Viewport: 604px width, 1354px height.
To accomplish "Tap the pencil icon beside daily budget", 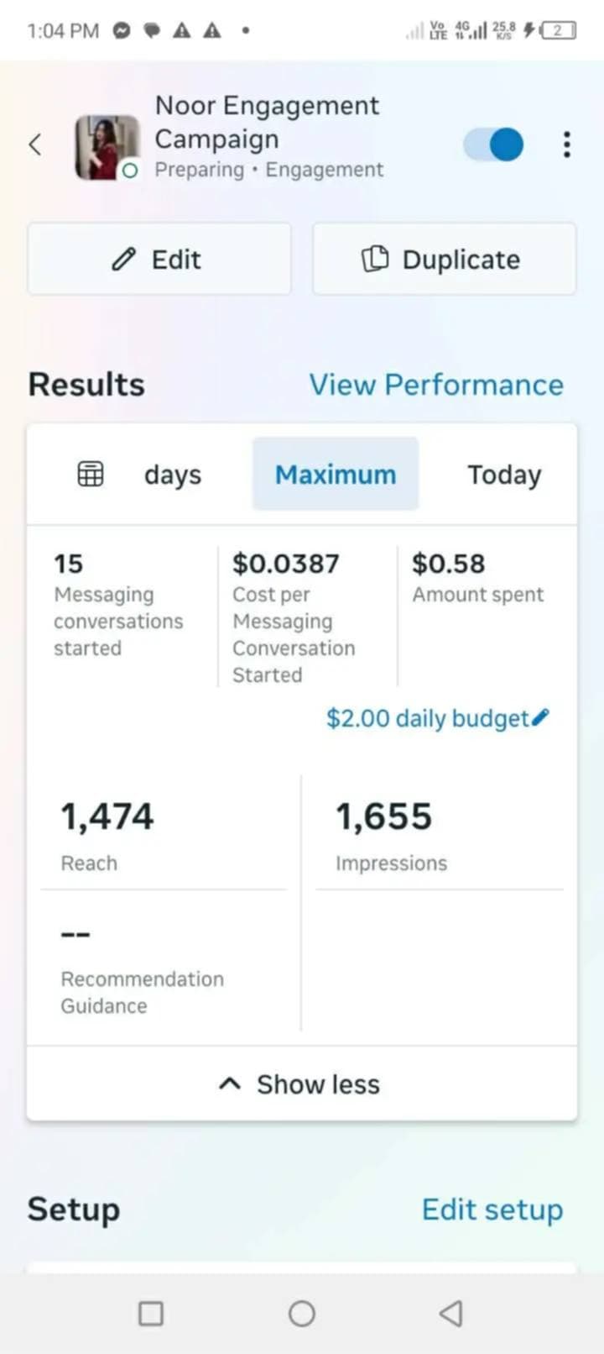I will (x=541, y=716).
